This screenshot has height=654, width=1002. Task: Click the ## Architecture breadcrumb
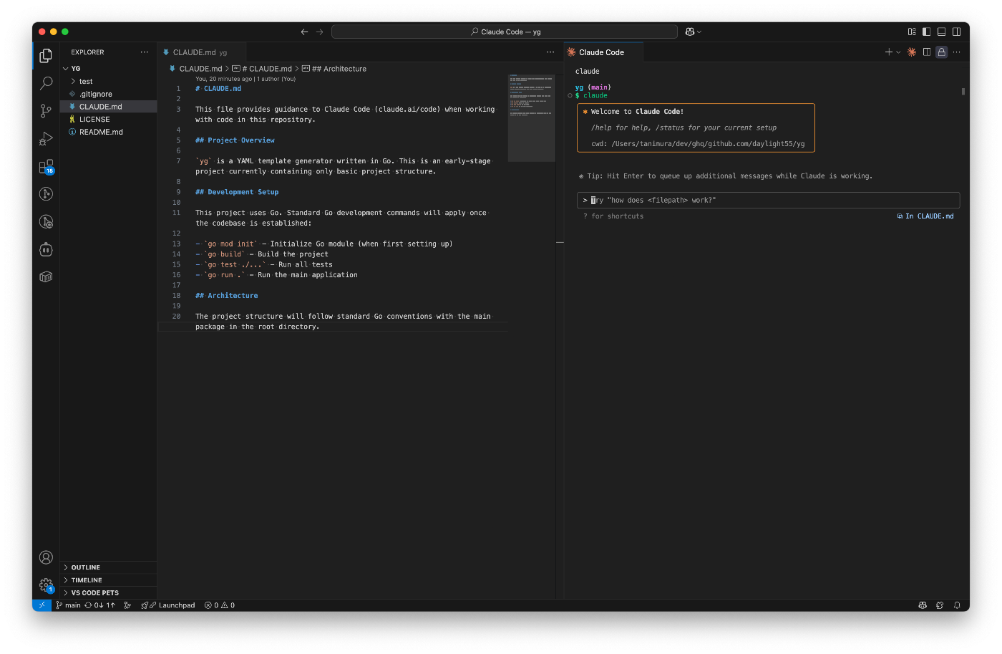pos(334,69)
